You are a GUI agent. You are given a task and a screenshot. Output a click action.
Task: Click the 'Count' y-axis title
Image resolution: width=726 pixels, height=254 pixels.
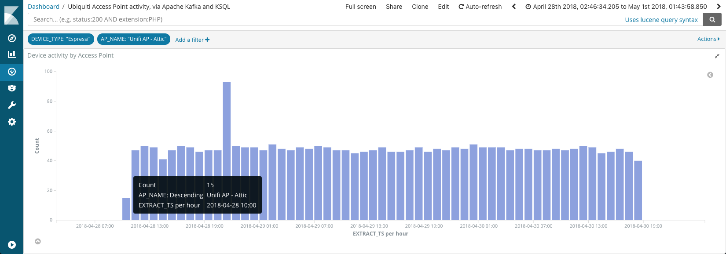(x=37, y=146)
